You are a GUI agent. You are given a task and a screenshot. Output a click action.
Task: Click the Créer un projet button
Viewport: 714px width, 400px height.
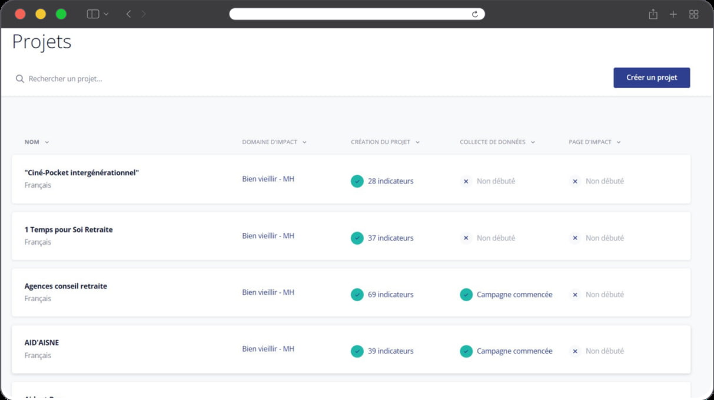click(652, 77)
